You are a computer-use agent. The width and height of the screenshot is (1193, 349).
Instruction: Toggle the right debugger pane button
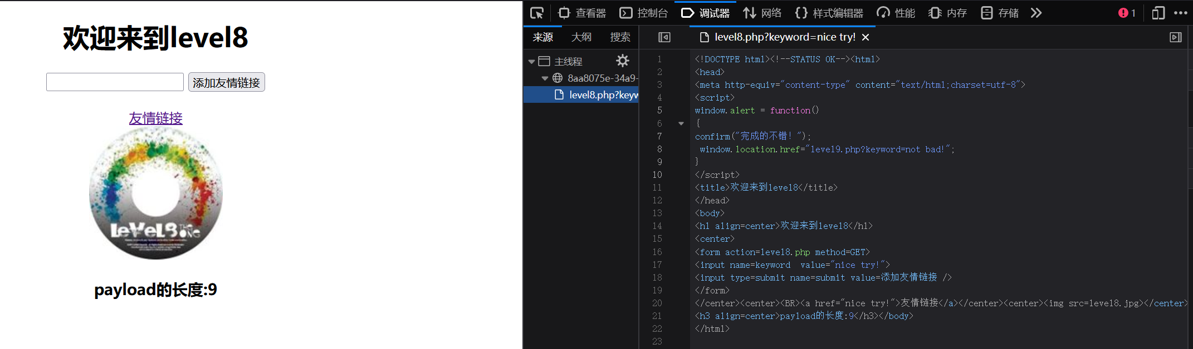[x=1176, y=37]
